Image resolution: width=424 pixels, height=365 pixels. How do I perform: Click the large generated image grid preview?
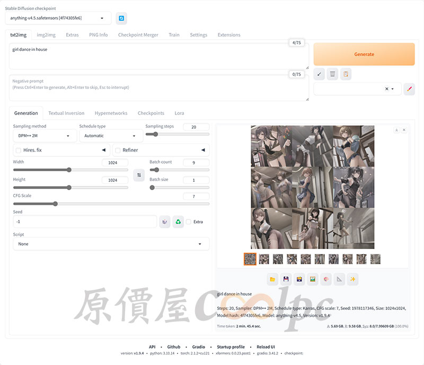click(313, 187)
